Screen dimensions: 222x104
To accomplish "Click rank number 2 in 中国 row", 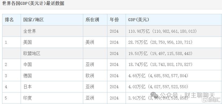I will coord(6,65).
